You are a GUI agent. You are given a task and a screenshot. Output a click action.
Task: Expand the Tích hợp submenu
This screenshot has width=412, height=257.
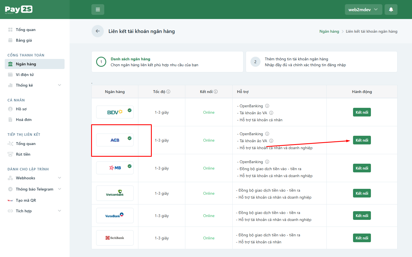pyautogui.click(x=60, y=211)
